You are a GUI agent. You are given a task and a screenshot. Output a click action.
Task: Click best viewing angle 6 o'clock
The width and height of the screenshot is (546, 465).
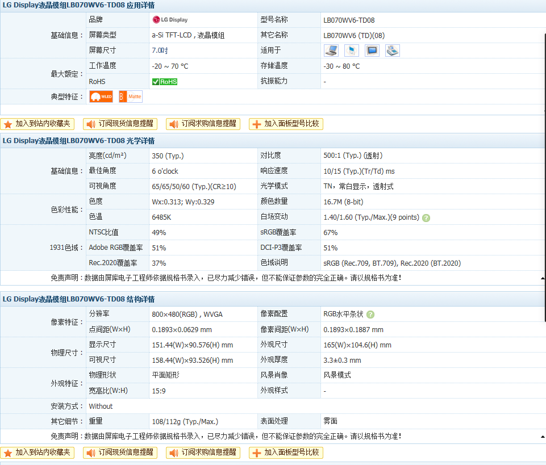(165, 171)
